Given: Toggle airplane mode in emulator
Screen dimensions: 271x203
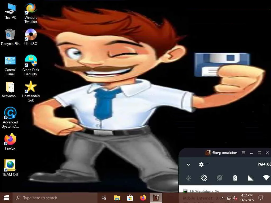Looking at the screenshot, I should point(188,178).
